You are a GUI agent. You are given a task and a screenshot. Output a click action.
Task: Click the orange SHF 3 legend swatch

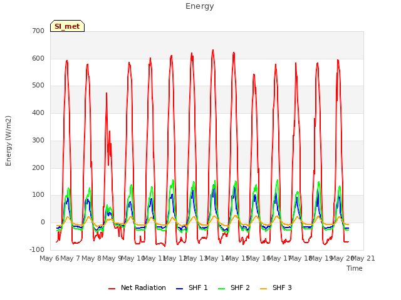263,289
